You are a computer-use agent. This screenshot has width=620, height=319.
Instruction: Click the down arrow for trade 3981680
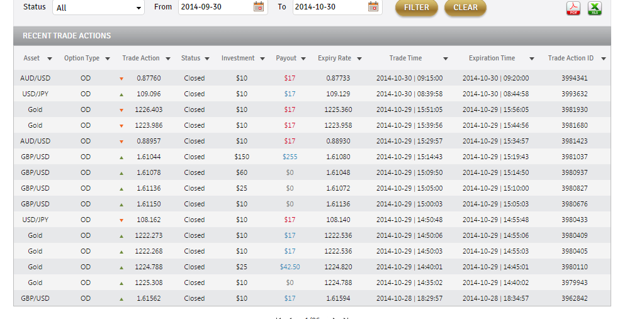click(121, 126)
